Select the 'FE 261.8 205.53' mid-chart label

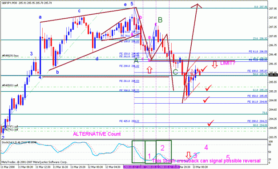click(x=129, y=81)
